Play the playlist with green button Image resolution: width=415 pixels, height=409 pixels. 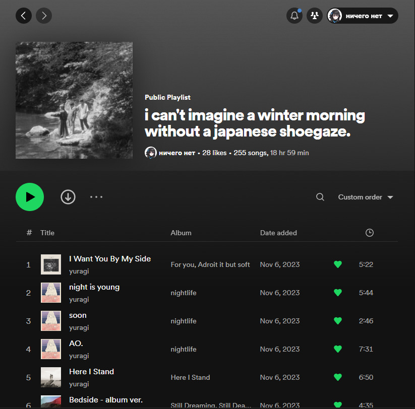click(x=30, y=197)
